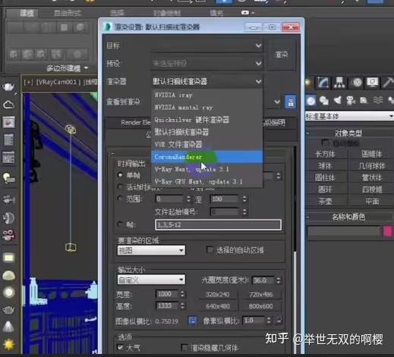Click the 高度 field 1333

[x=167, y=305]
